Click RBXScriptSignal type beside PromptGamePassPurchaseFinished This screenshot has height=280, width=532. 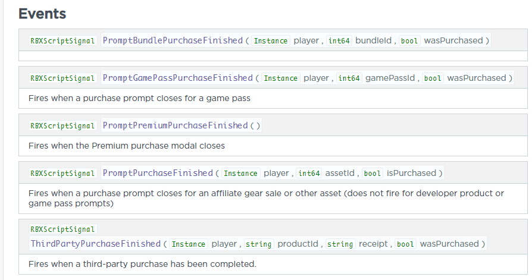(62, 78)
